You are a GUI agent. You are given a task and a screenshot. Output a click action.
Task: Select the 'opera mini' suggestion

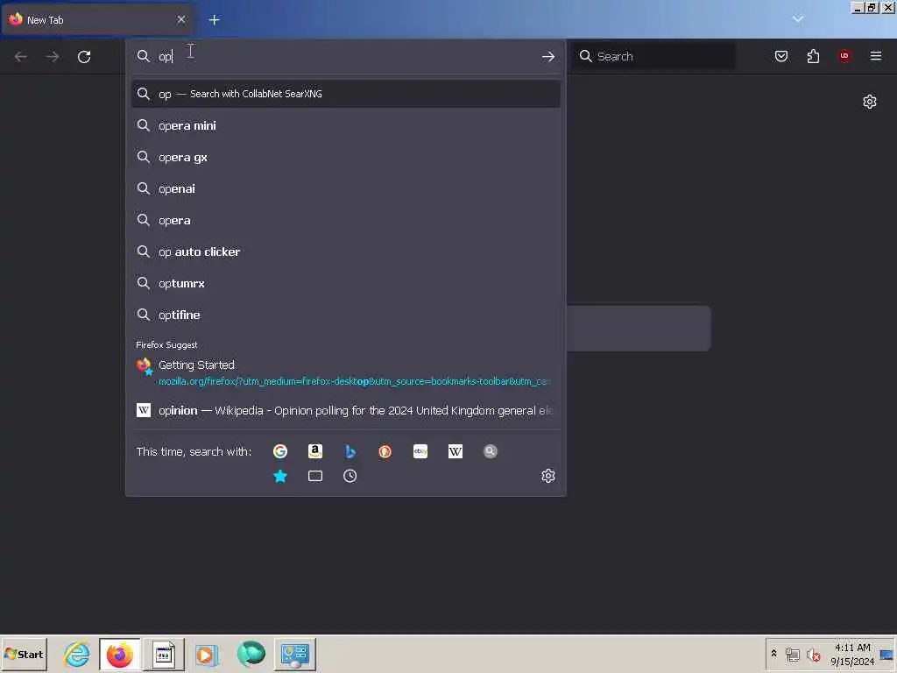(x=345, y=125)
